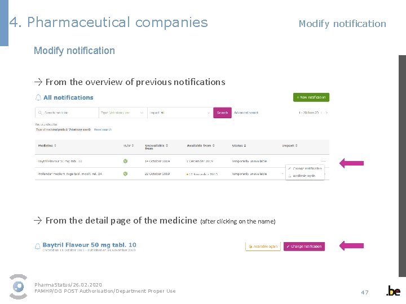Open the Advanced search link
Screen dimensions: 406x304
[246, 113]
